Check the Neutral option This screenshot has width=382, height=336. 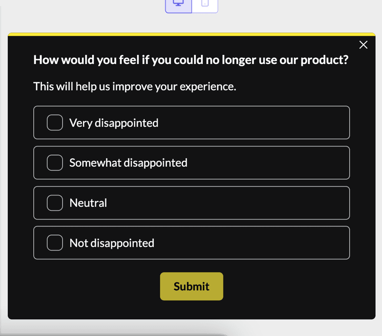[54, 203]
